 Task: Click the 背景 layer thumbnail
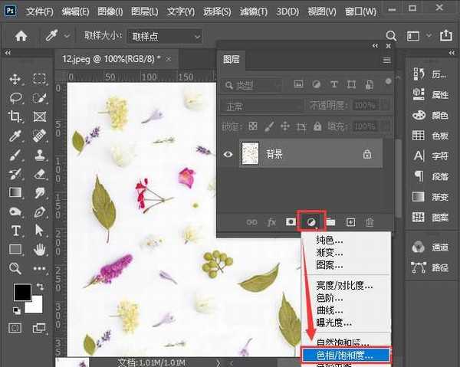point(250,154)
